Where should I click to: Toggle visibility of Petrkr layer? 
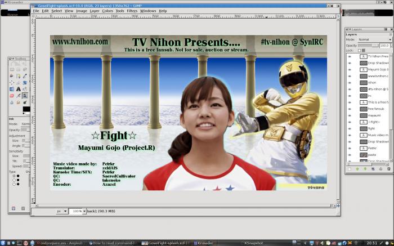[x=350, y=148]
